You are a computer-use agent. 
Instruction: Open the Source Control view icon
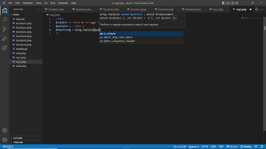pyautogui.click(x=5, y=29)
